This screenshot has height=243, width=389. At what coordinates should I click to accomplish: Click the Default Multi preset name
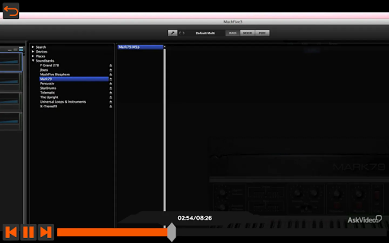pyautogui.click(x=205, y=33)
